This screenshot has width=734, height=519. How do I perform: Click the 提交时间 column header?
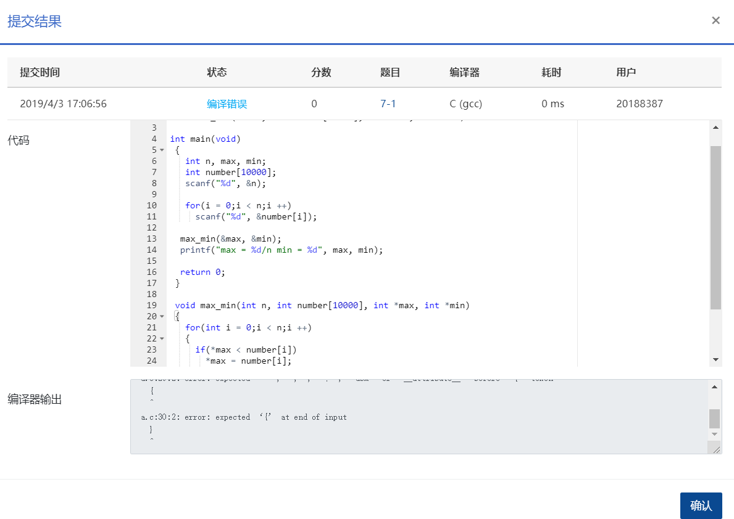point(40,73)
